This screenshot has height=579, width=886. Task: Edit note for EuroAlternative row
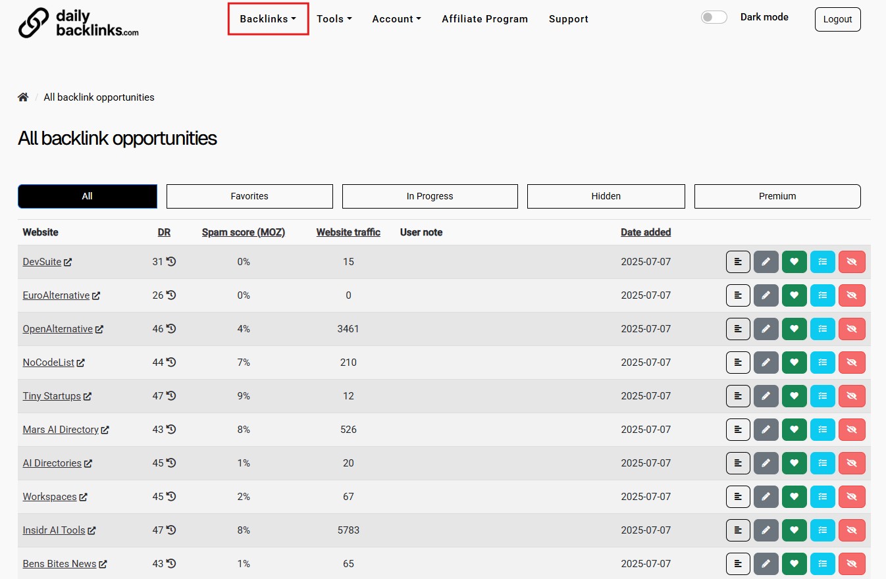click(766, 295)
